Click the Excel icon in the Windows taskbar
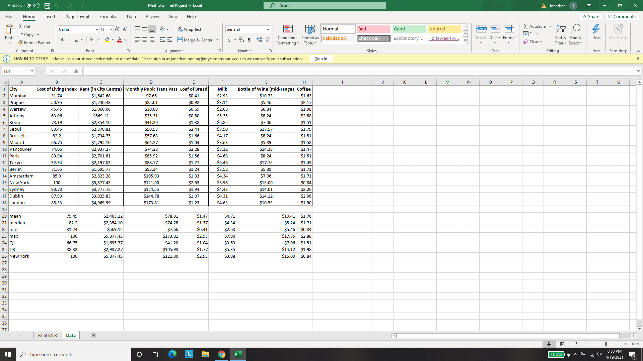643x361 pixels. coord(238,354)
